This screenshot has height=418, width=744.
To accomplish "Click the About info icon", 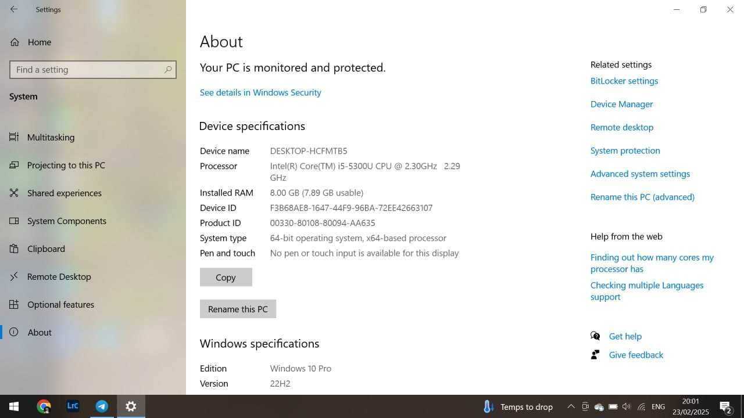I will (x=14, y=332).
